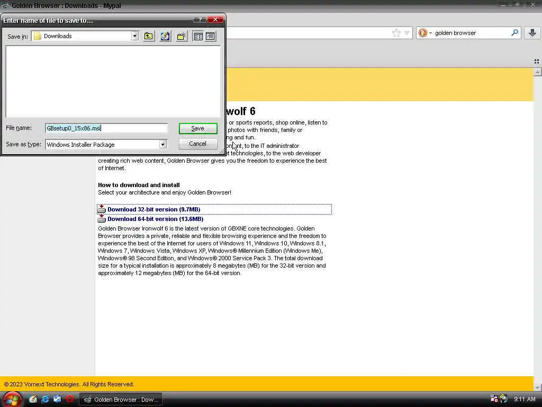542x407 pixels.
Task: Switch save dialog to list view
Action: tap(198, 36)
